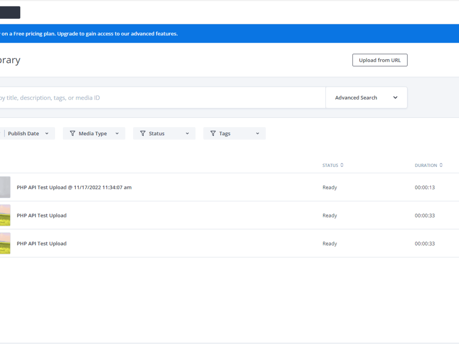
Task: Click the Upload from URL button
Action: pyautogui.click(x=380, y=60)
